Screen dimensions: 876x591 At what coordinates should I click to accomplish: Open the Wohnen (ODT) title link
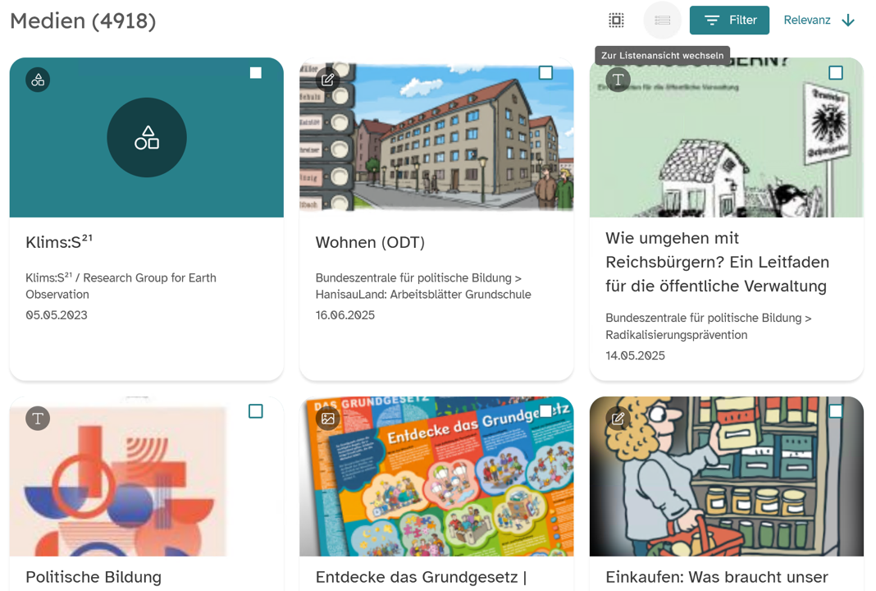click(370, 242)
